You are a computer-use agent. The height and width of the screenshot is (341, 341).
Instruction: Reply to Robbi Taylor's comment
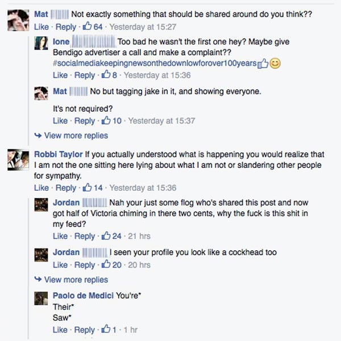click(65, 188)
